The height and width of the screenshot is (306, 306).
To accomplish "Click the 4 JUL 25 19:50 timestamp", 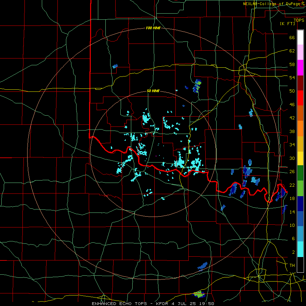I will pyautogui.click(x=193, y=304).
